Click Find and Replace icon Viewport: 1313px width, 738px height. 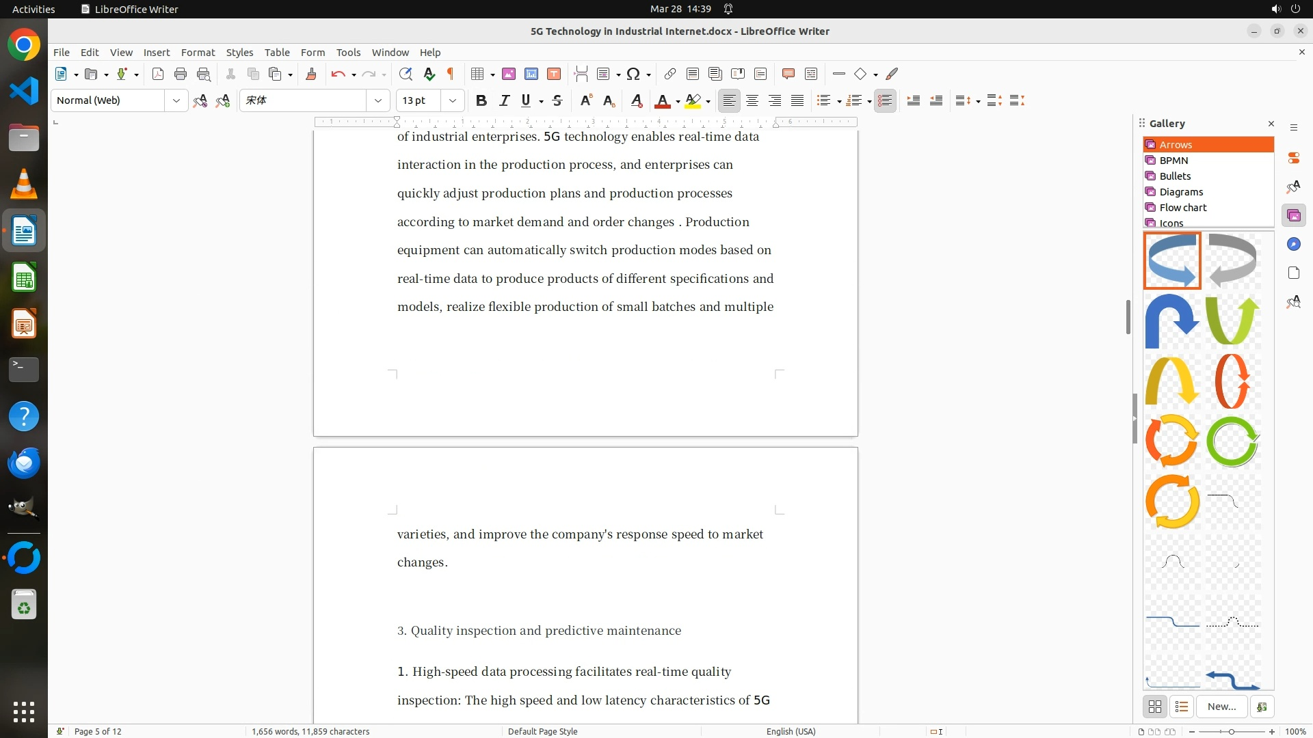(406, 74)
